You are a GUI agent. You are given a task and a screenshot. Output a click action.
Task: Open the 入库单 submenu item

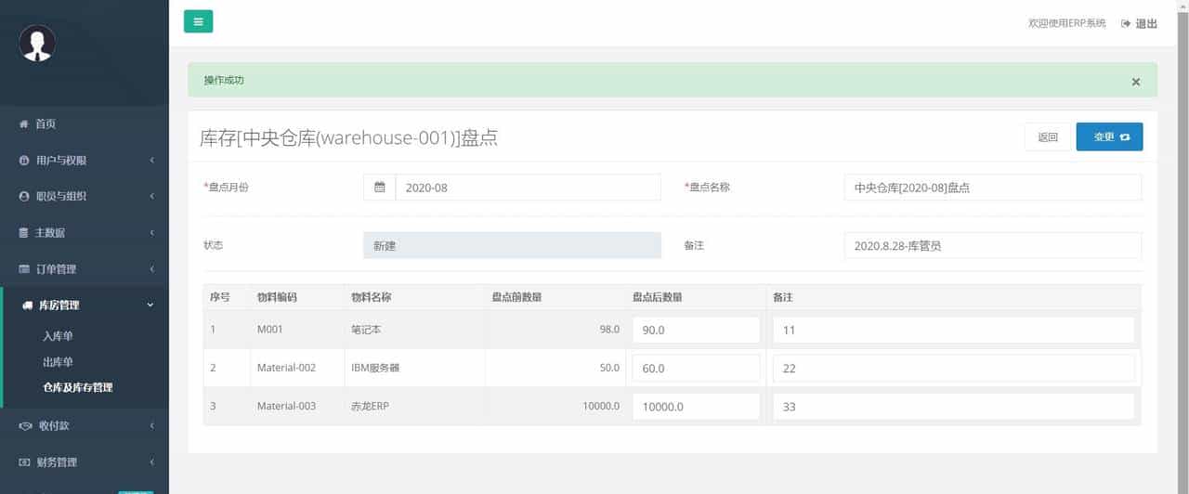(x=58, y=336)
